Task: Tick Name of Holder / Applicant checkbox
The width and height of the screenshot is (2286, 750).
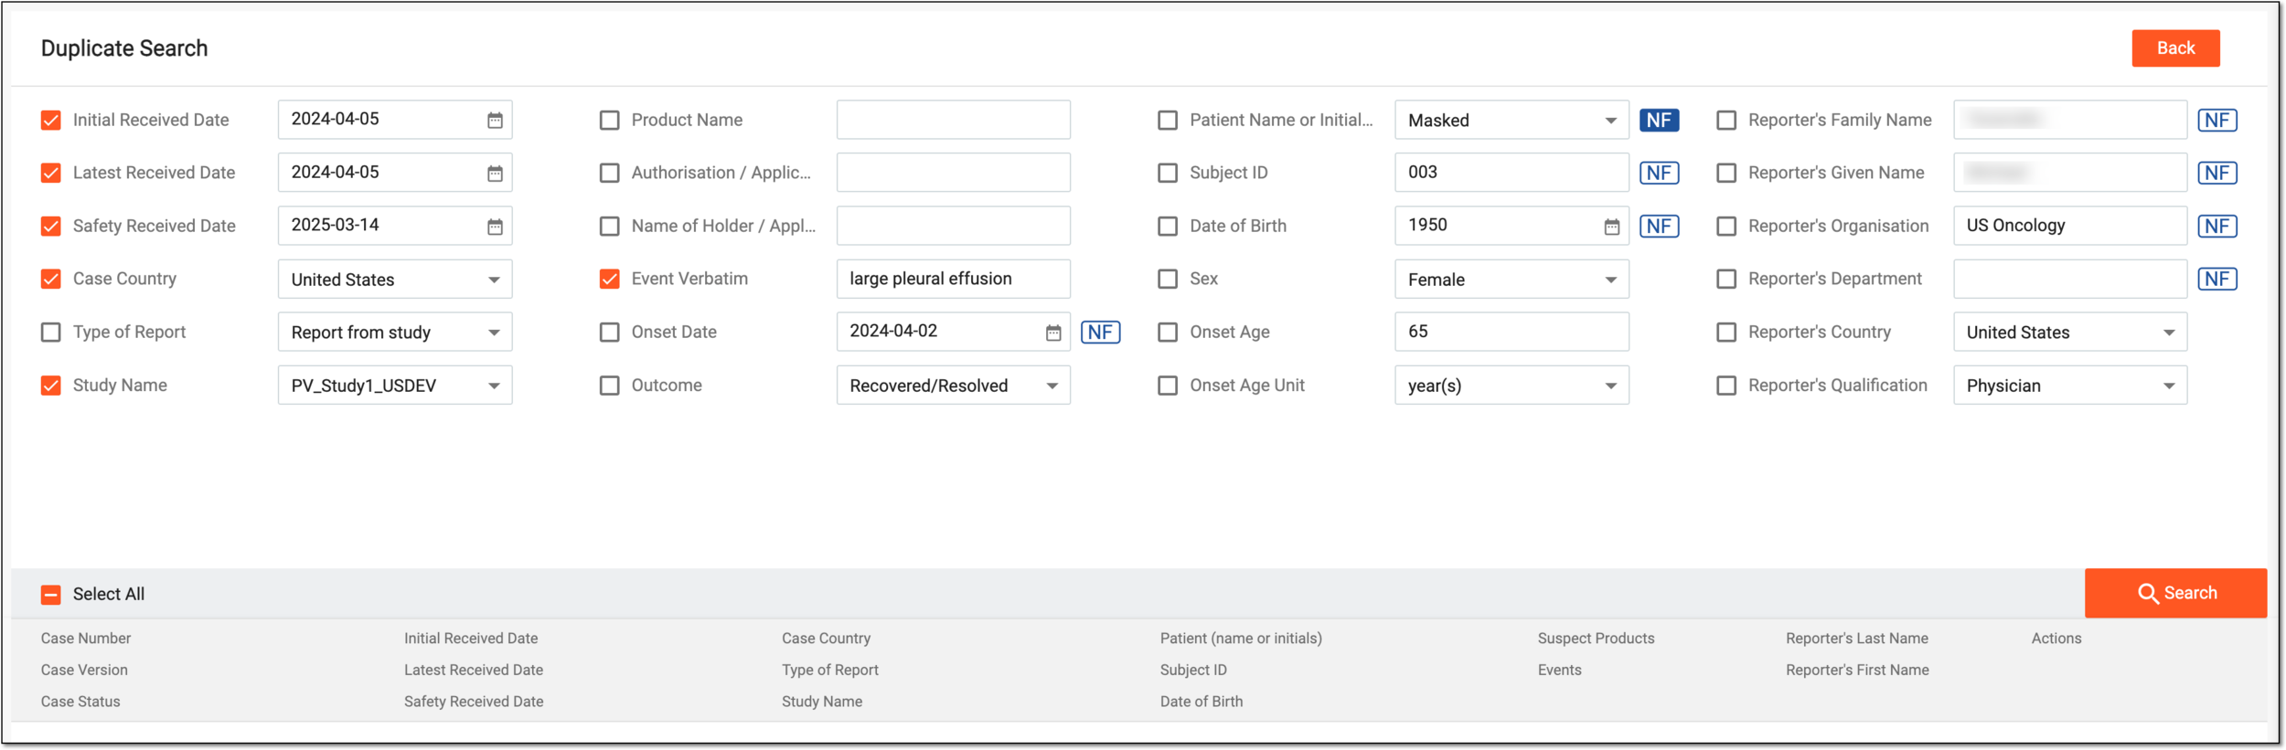Action: point(610,226)
